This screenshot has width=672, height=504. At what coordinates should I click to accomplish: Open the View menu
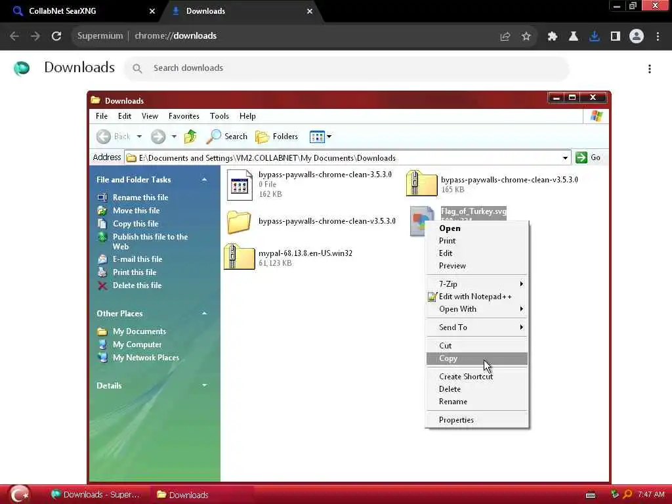[150, 116]
